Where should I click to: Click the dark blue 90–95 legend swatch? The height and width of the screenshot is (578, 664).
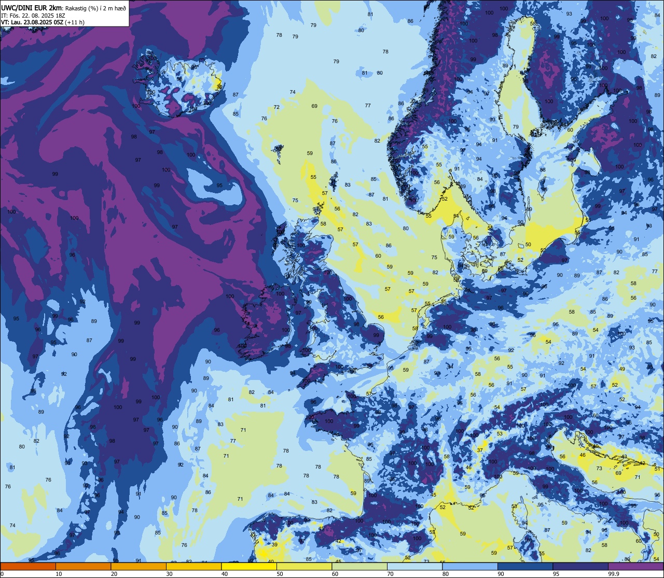coord(525,566)
